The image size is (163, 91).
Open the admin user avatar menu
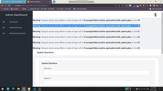(x=155, y=15)
